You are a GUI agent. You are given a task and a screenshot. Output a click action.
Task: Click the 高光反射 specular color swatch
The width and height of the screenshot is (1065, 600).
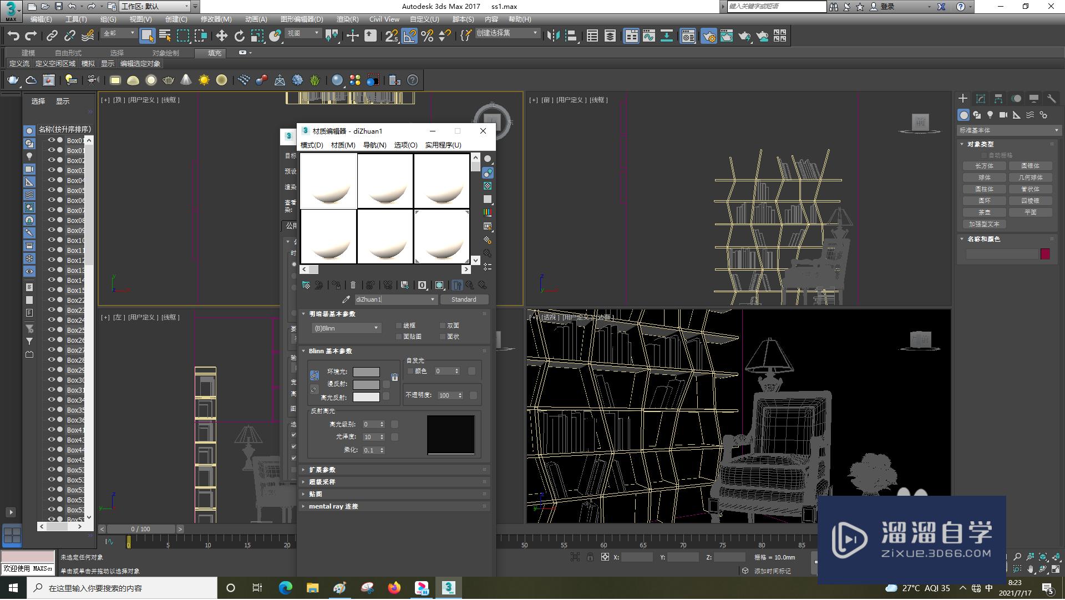366,397
